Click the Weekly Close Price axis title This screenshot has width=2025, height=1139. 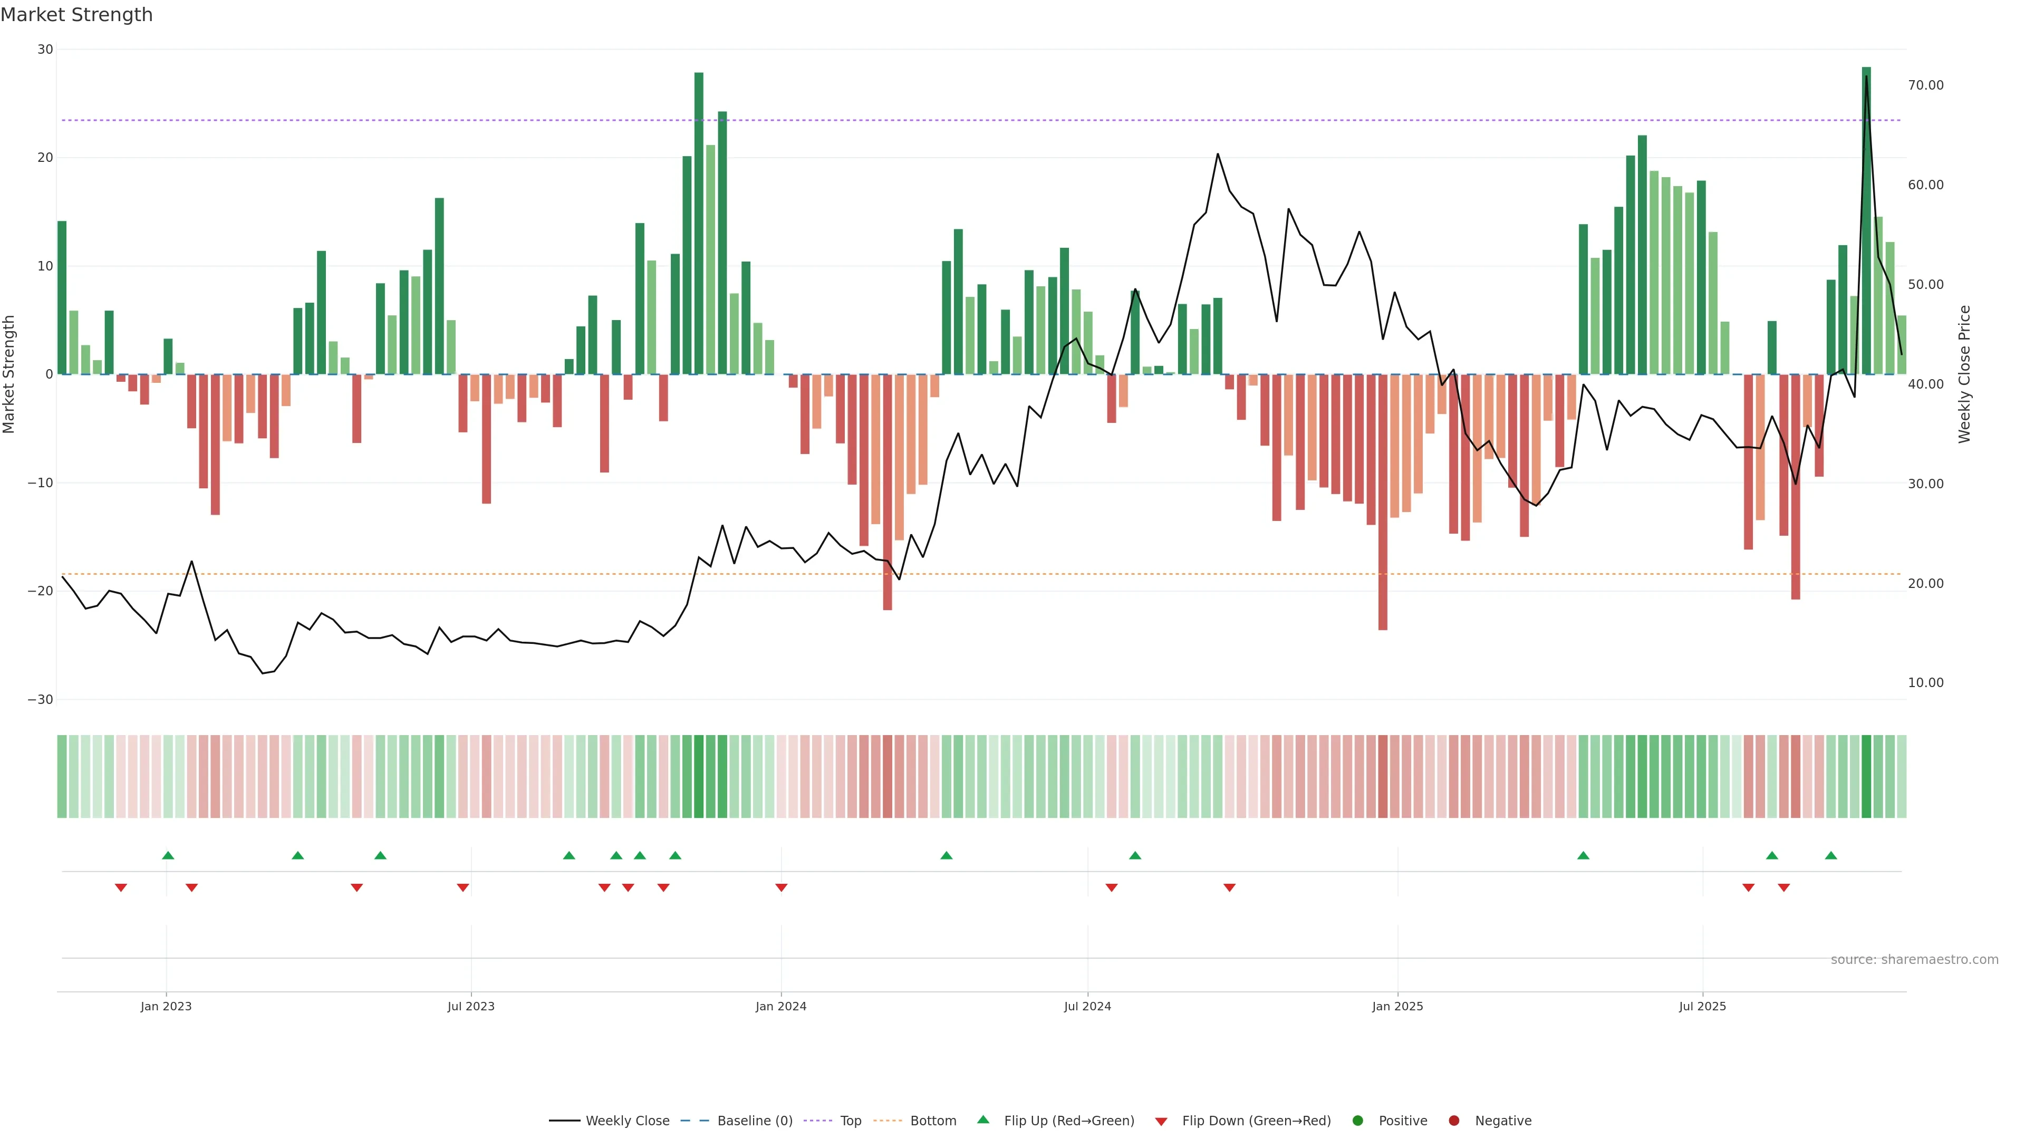click(1964, 374)
